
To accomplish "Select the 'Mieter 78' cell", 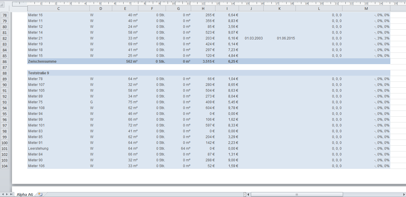I will click(x=58, y=79).
